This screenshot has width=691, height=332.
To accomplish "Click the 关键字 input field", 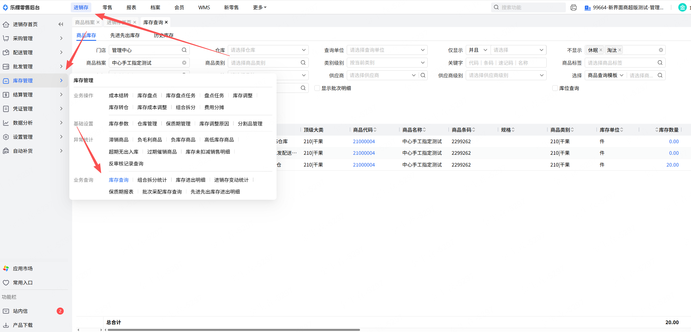I will tap(506, 63).
